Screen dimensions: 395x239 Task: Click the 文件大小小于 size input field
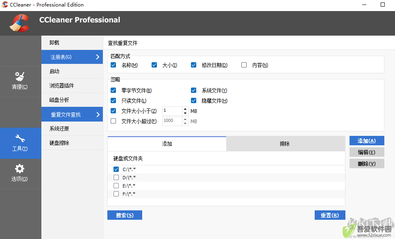(x=173, y=111)
